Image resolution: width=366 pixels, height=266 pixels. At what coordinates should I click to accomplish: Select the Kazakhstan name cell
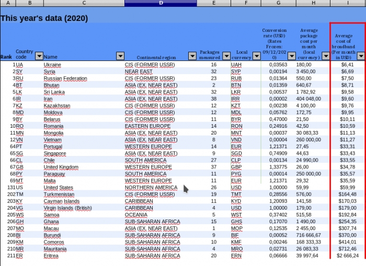84,105
